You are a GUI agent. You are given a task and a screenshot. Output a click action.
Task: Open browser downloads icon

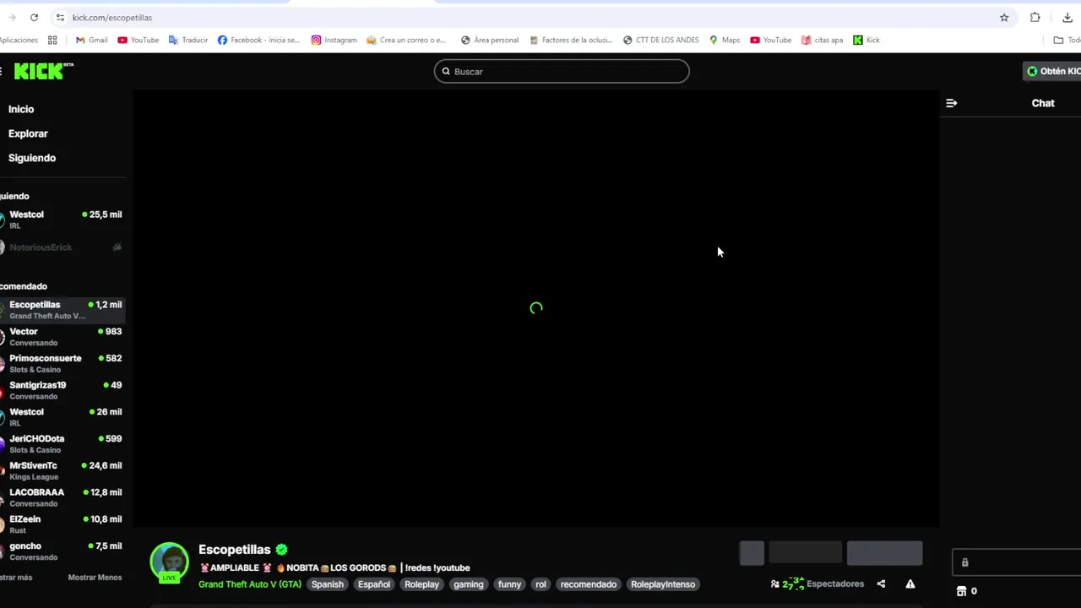[x=1067, y=17]
